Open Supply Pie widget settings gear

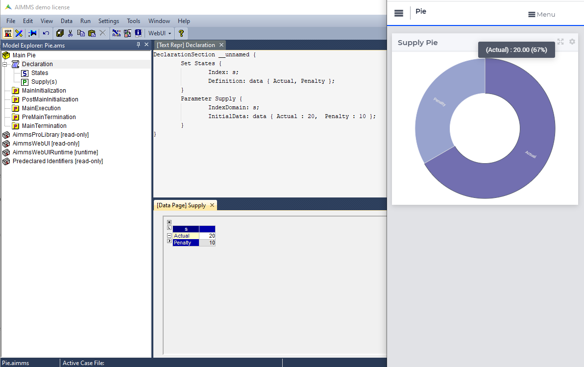[x=572, y=42]
